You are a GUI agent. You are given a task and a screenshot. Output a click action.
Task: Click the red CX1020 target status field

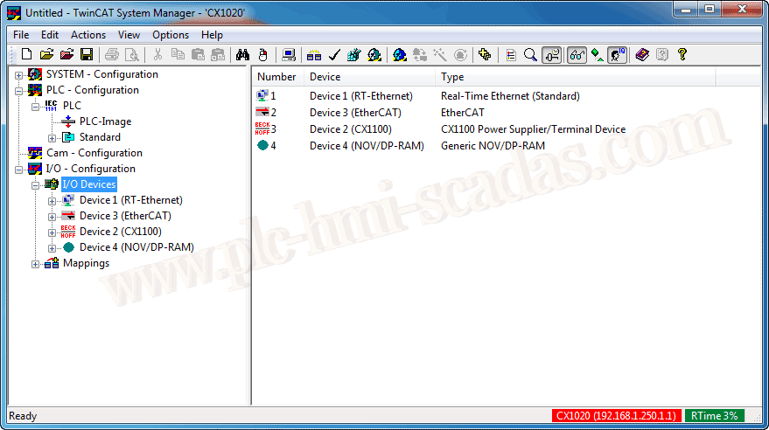(x=616, y=416)
